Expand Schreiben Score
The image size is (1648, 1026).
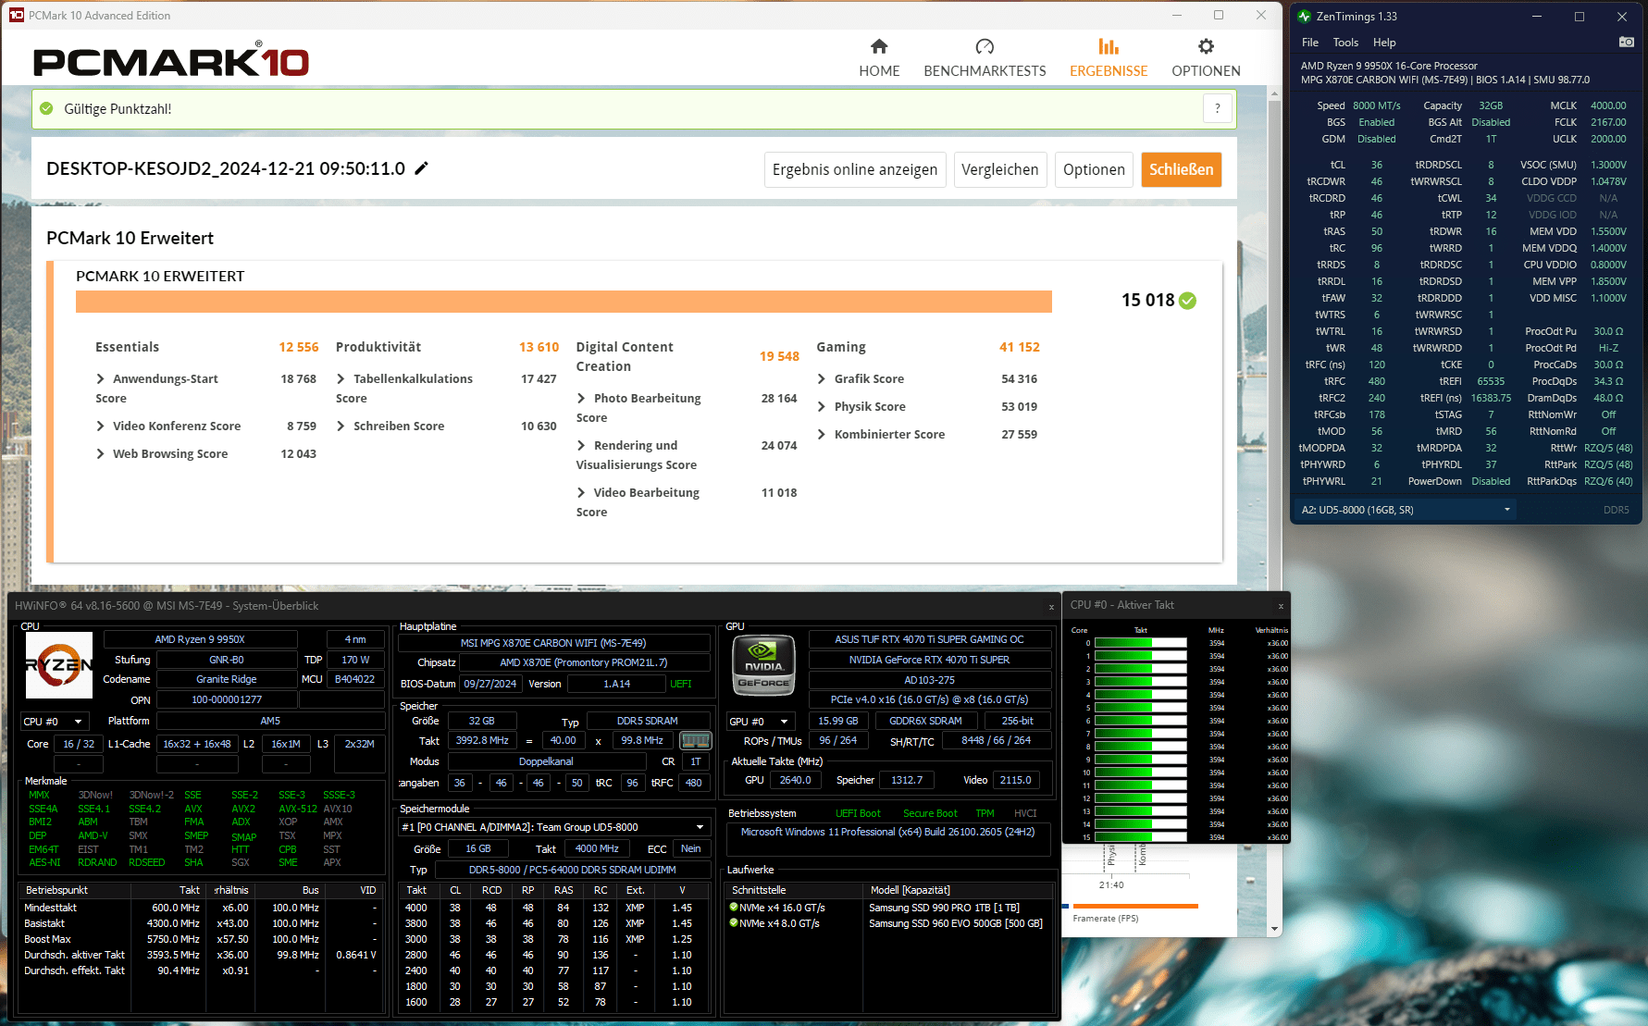click(x=341, y=426)
